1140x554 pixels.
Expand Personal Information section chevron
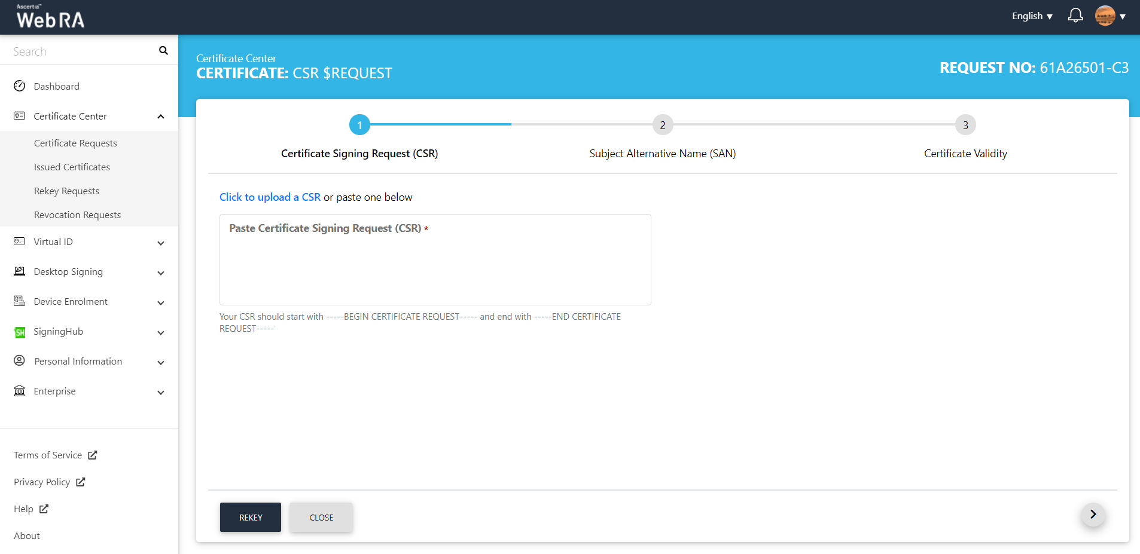(x=160, y=362)
